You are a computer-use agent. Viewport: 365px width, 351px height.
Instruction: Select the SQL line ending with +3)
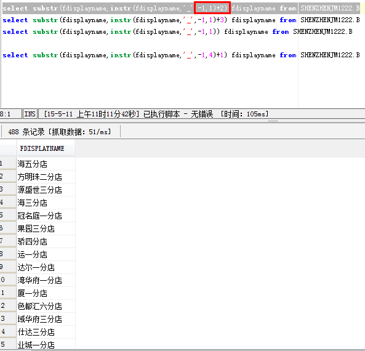[181, 20]
